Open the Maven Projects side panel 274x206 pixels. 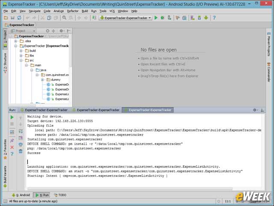click(x=269, y=44)
